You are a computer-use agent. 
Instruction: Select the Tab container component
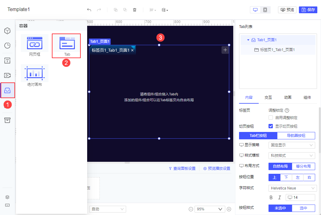(66, 46)
